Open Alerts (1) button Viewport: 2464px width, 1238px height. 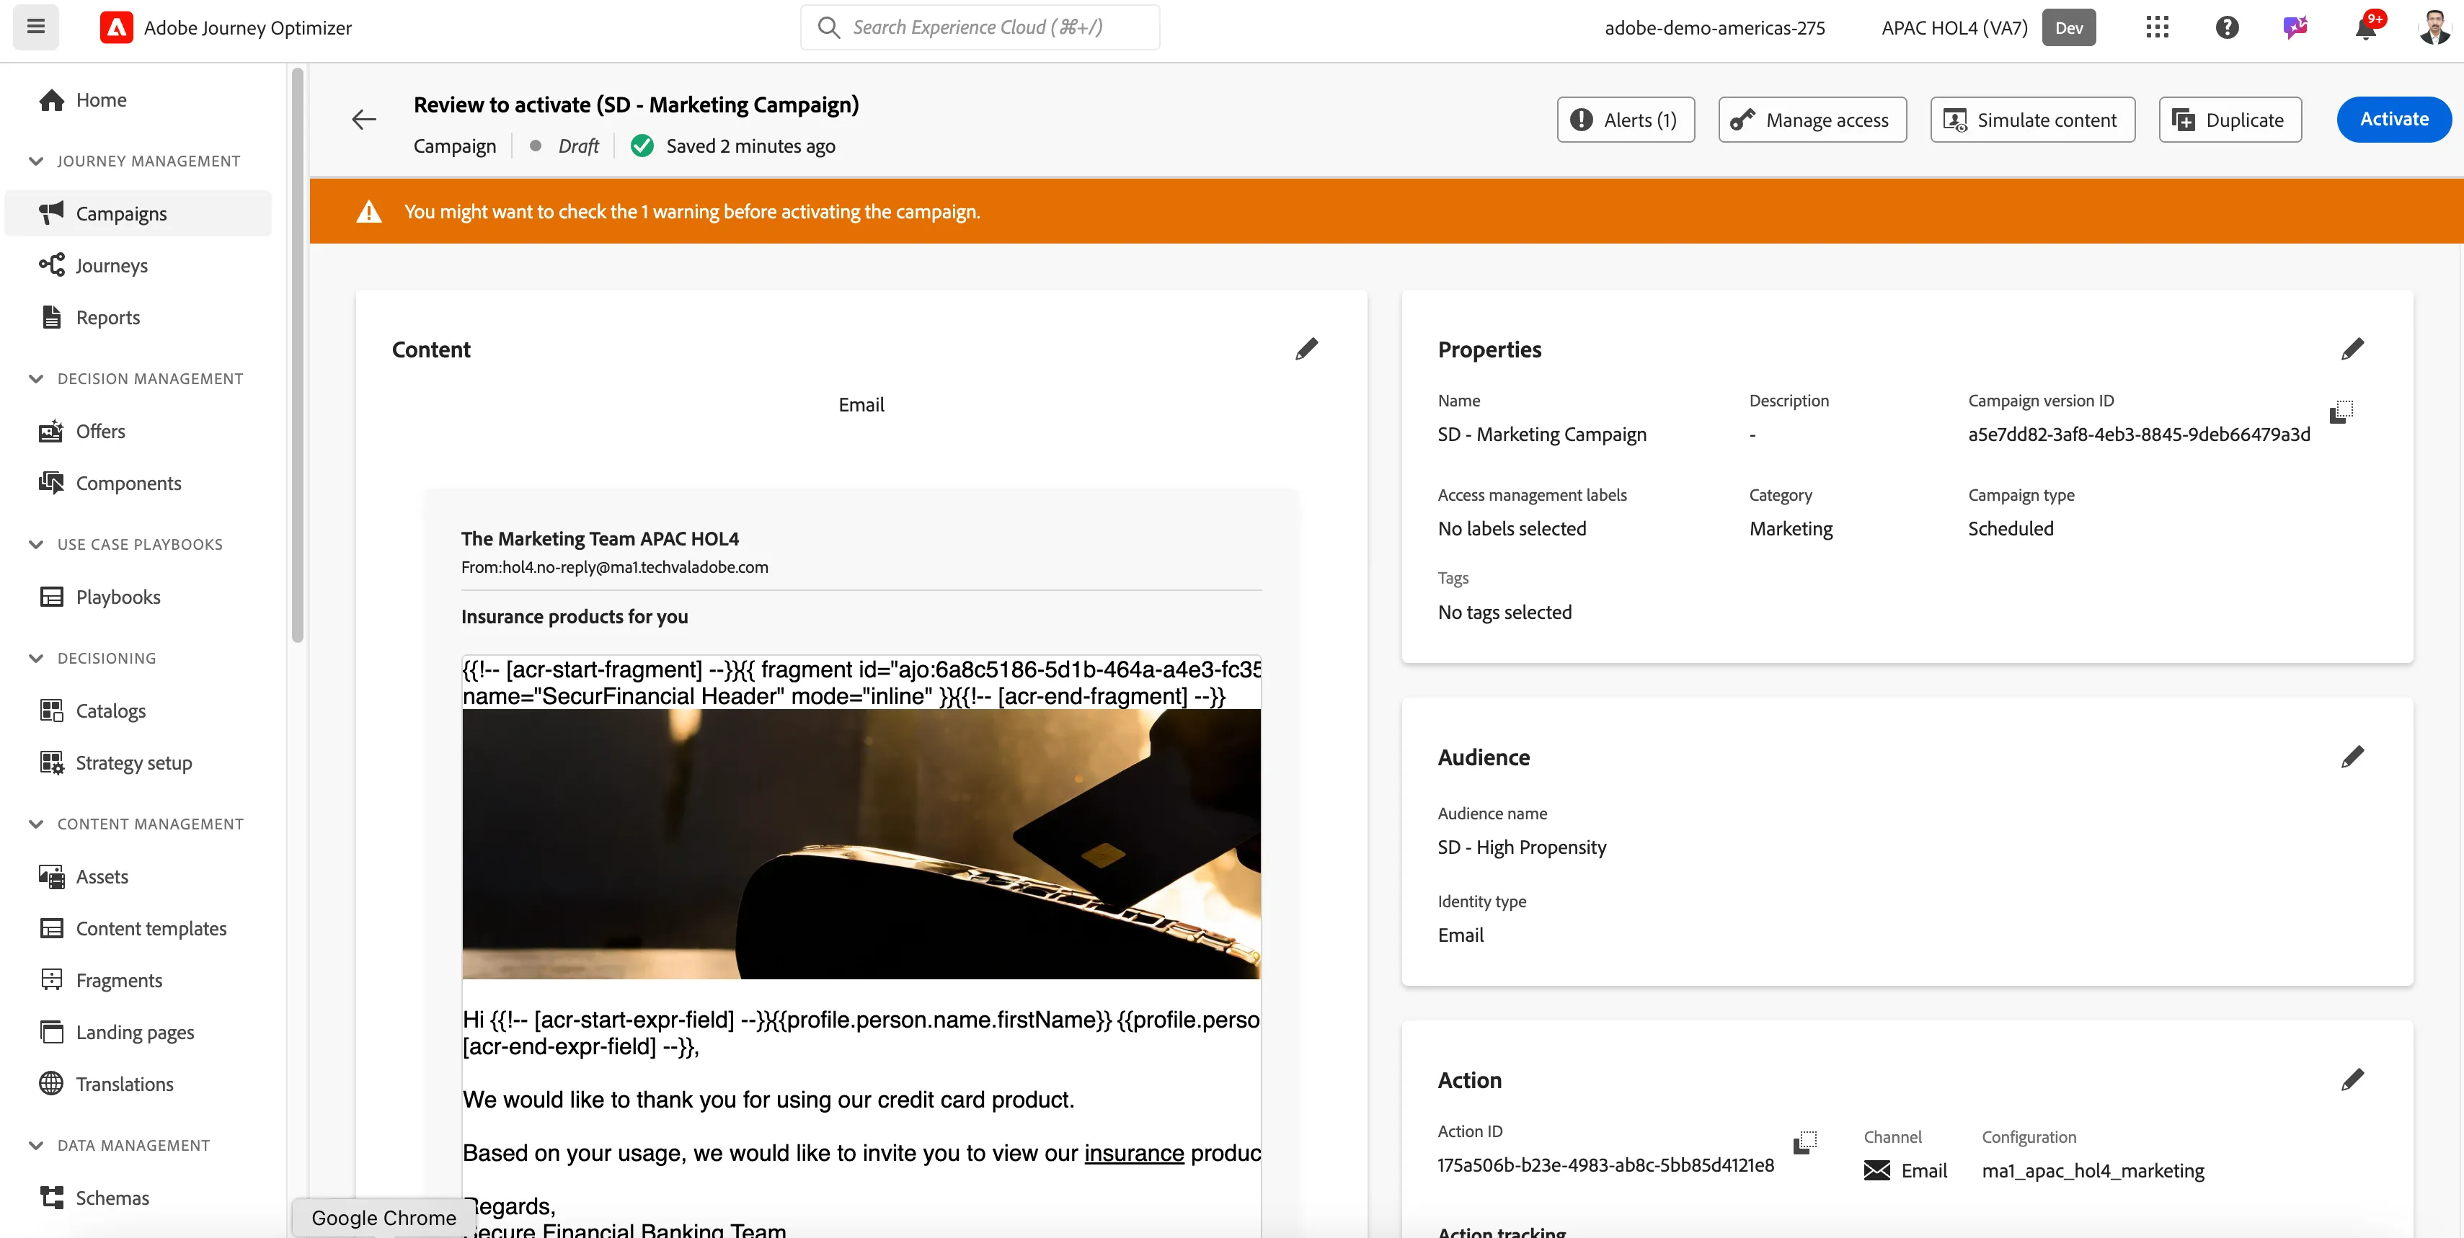point(1625,120)
